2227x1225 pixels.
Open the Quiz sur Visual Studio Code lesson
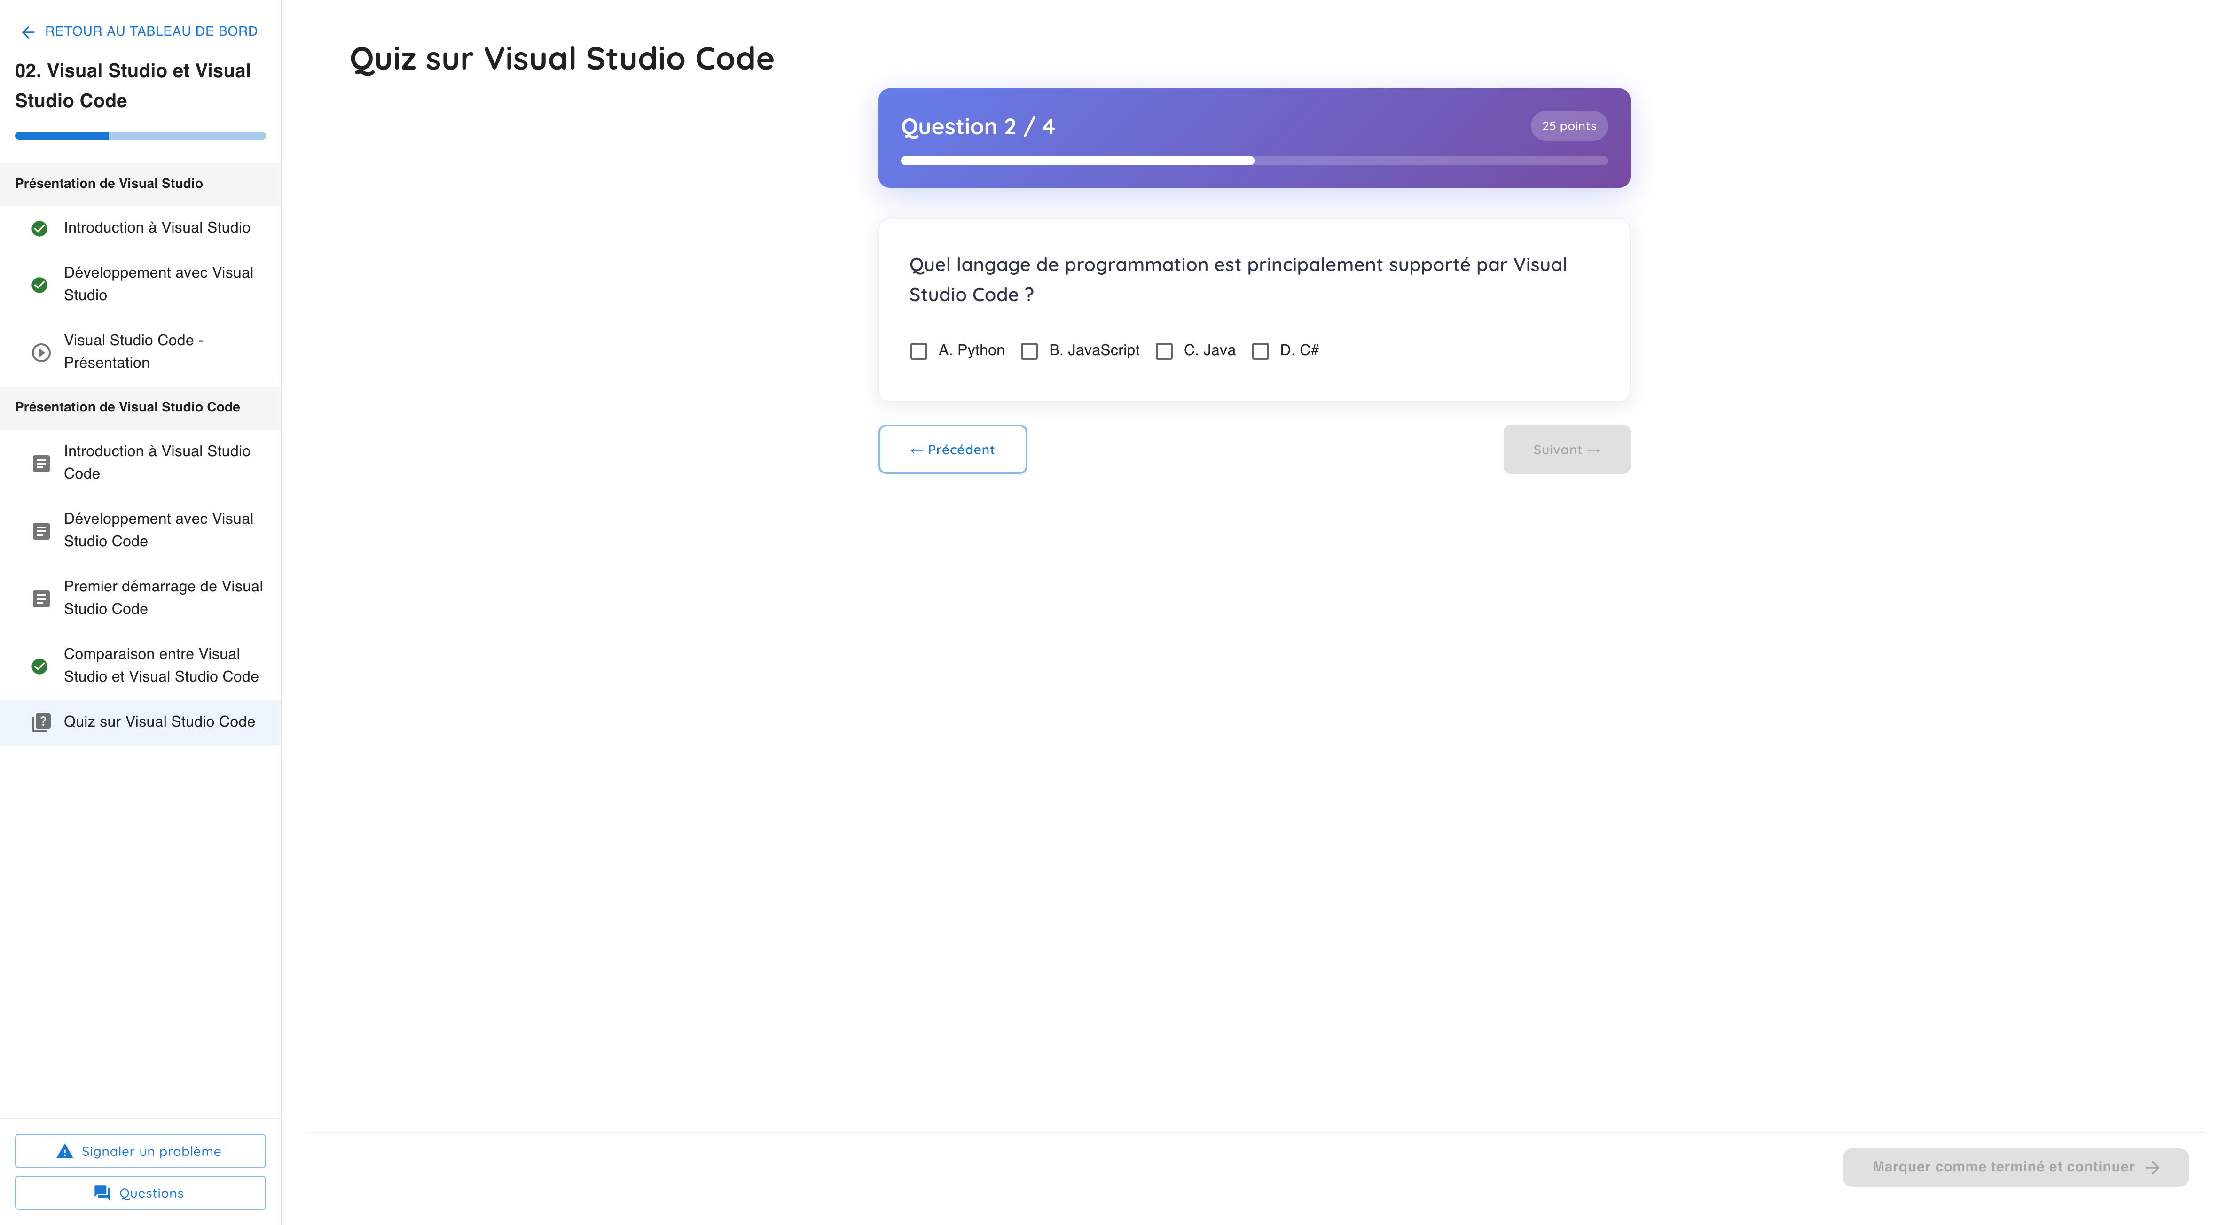coord(159,721)
